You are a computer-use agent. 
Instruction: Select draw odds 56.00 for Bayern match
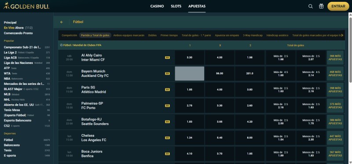(x=220, y=73)
